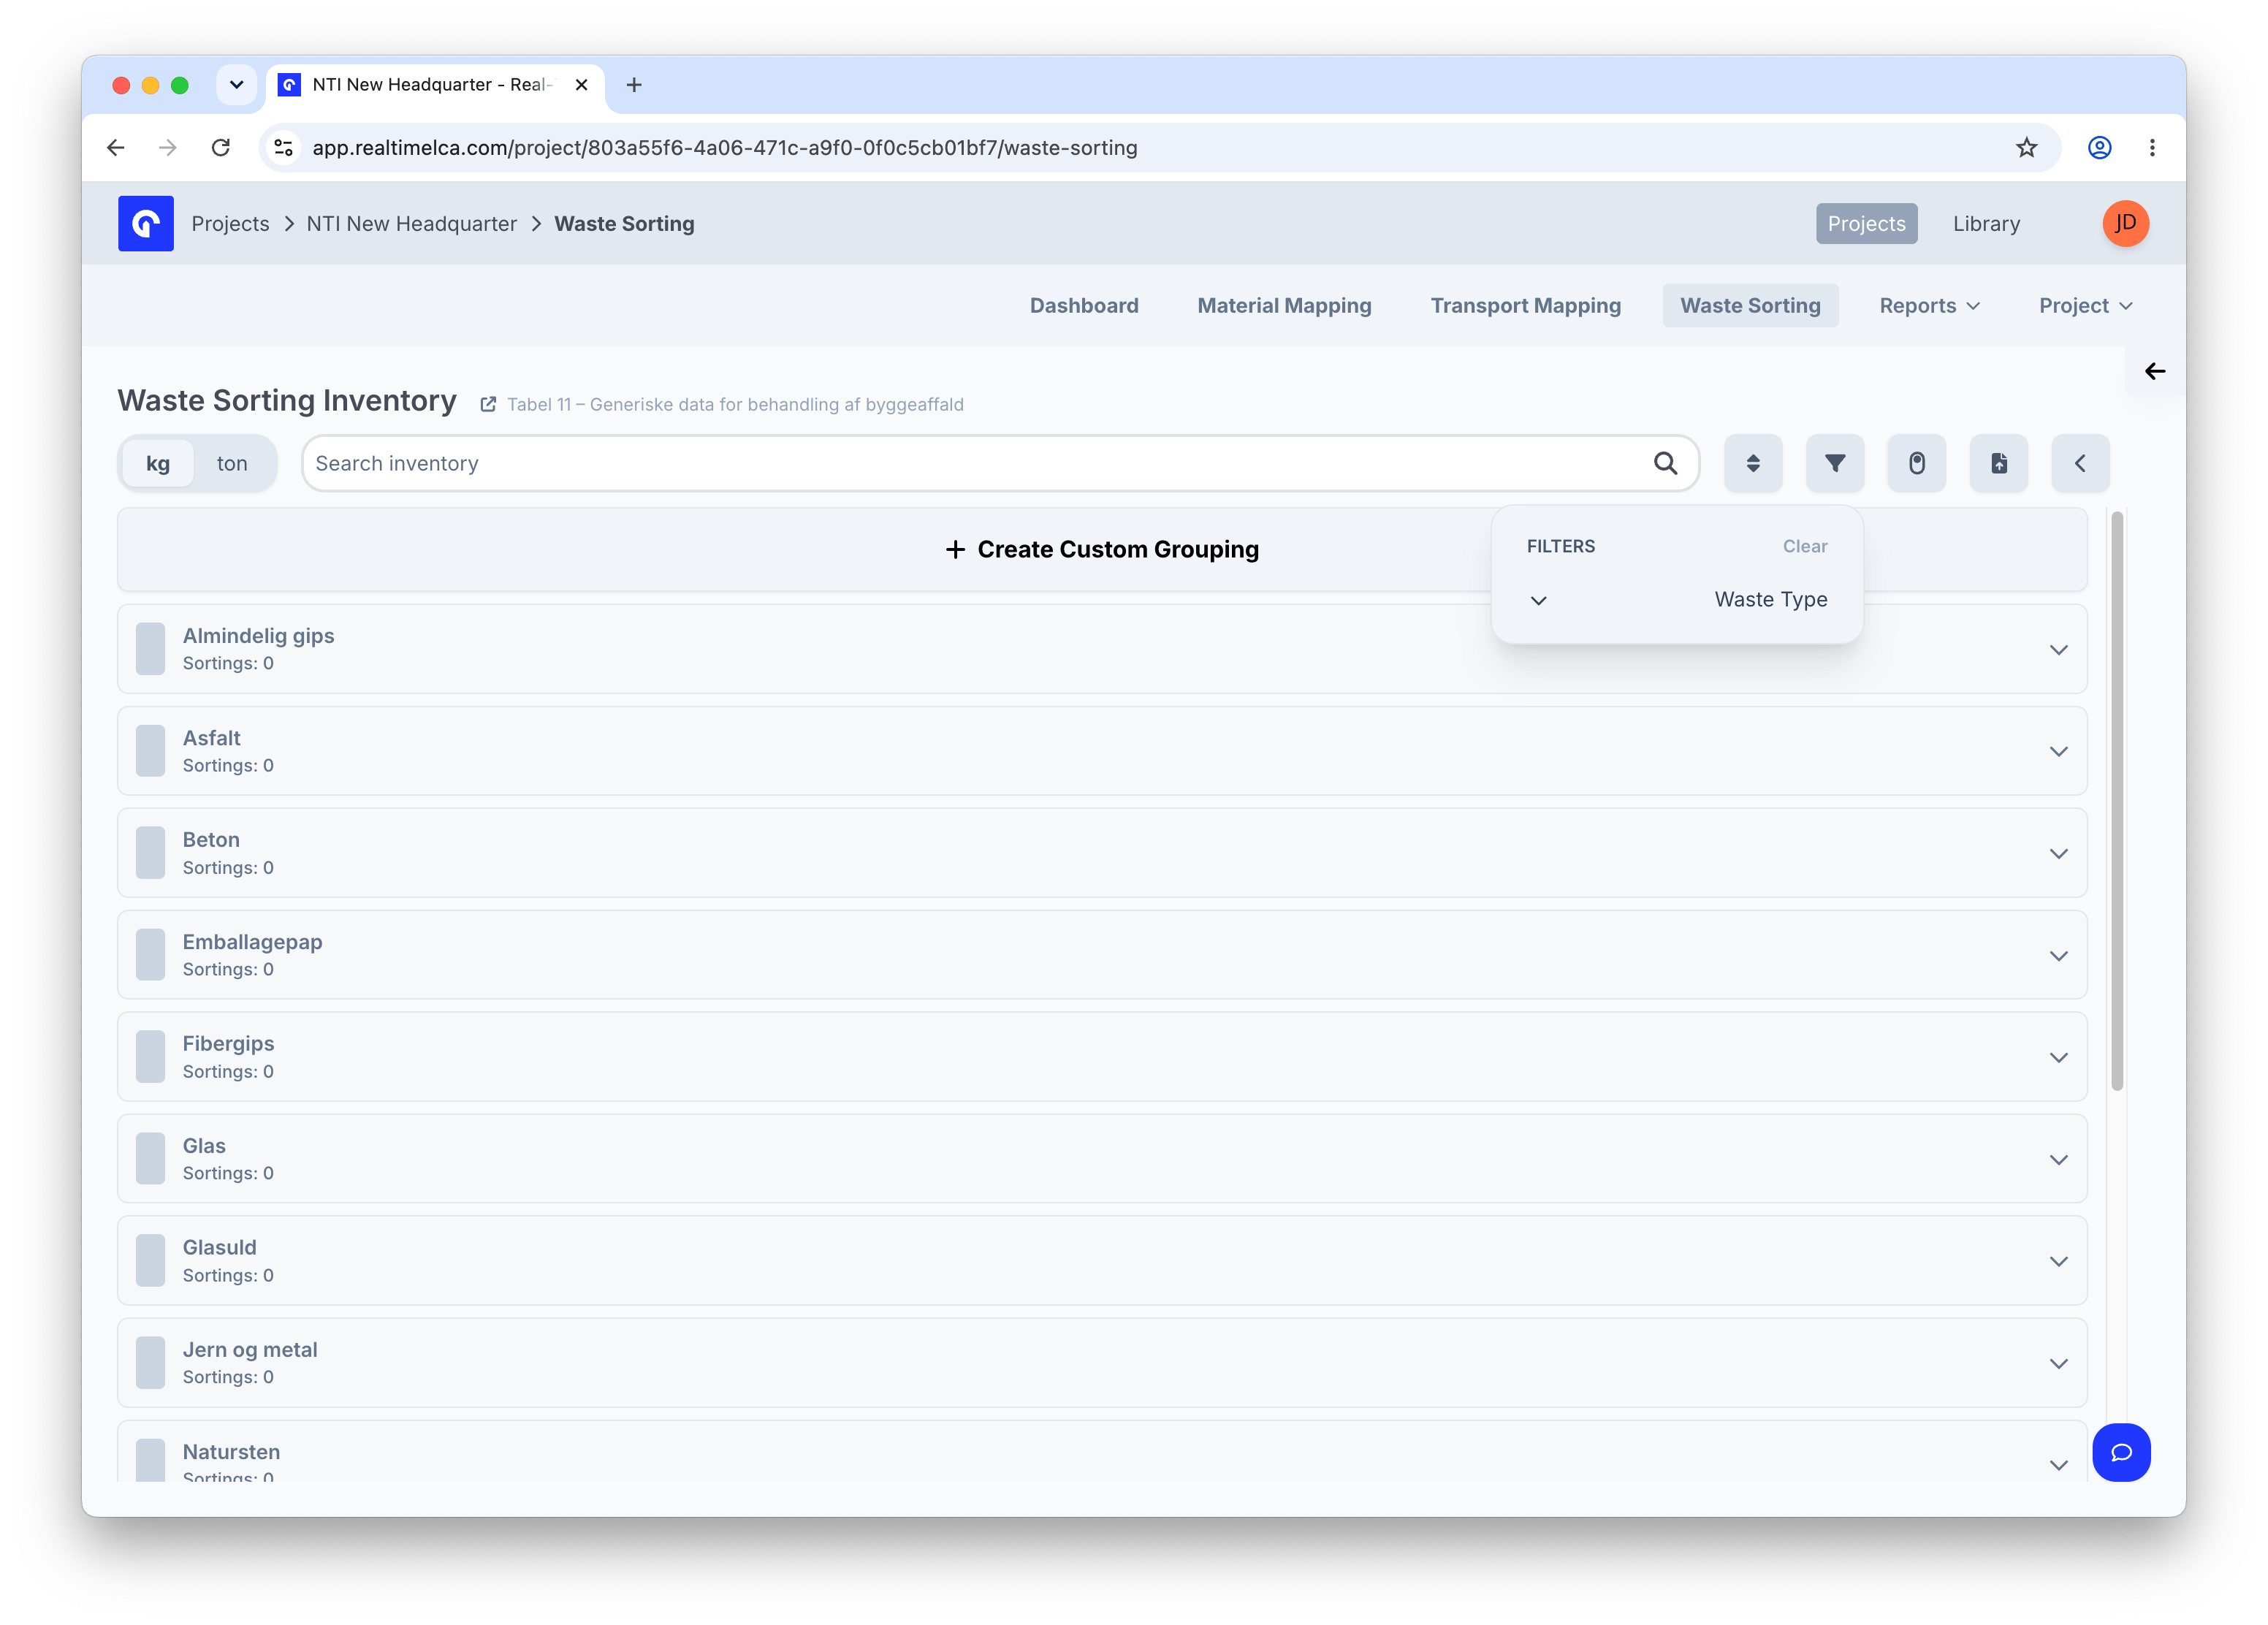This screenshot has height=1625, width=2268.
Task: Select the Glasuld color box
Action: point(150,1261)
